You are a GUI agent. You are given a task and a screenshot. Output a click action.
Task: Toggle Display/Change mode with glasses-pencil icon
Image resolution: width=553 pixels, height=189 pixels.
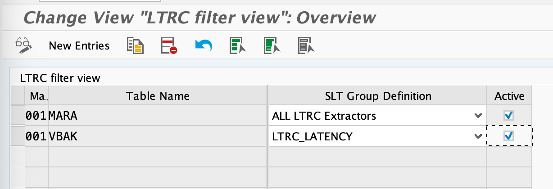(x=23, y=45)
